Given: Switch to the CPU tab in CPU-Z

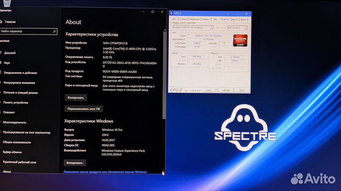Looking at the screenshot, I should [174, 19].
